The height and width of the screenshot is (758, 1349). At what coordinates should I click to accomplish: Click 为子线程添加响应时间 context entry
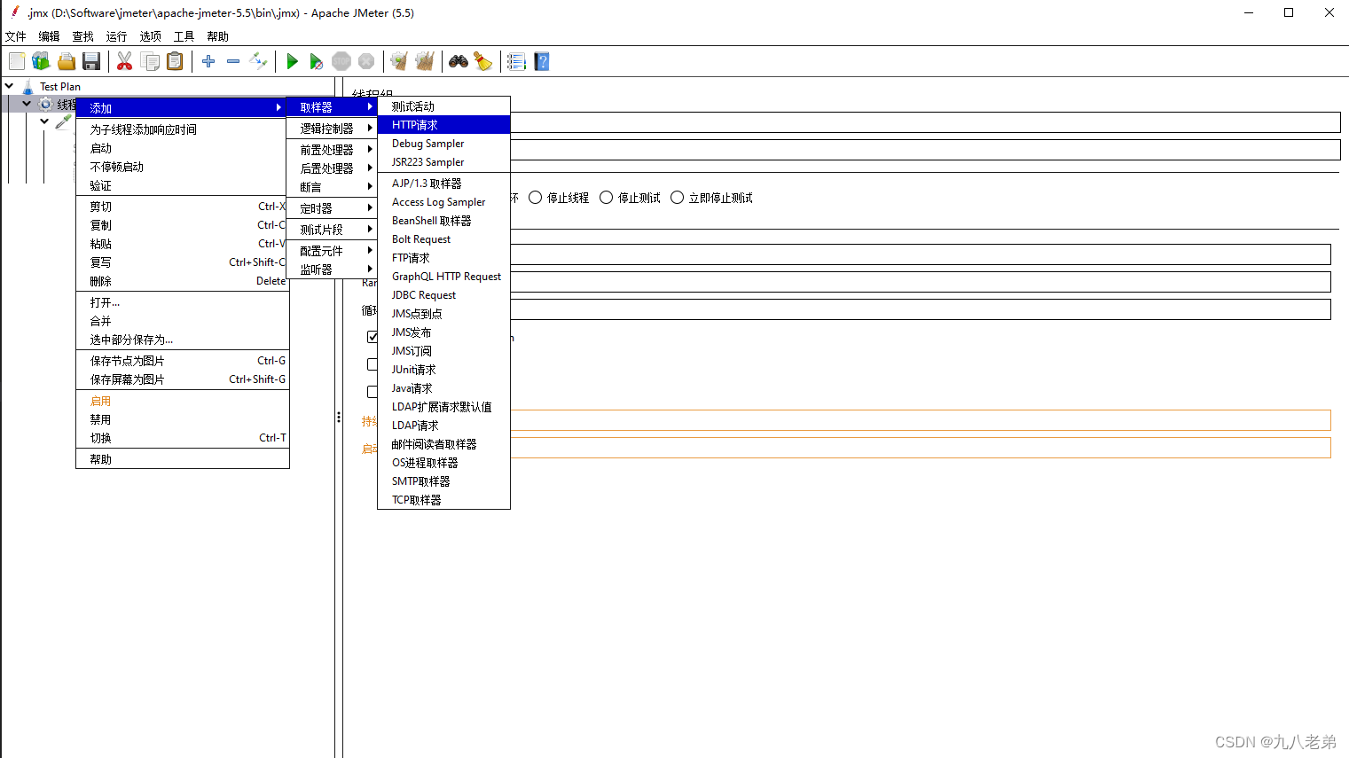(x=183, y=129)
